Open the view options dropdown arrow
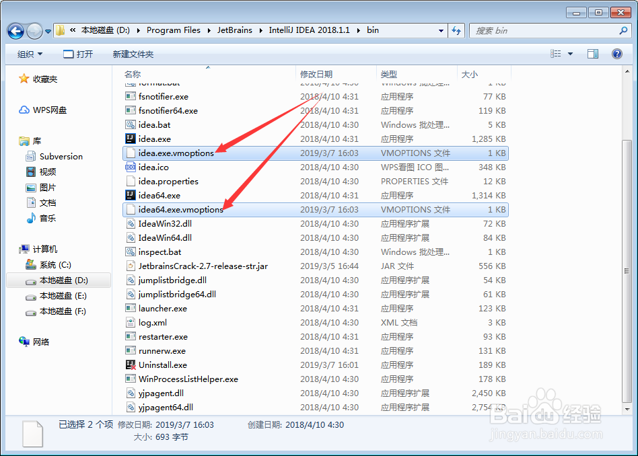This screenshot has height=456, width=638. point(570,54)
